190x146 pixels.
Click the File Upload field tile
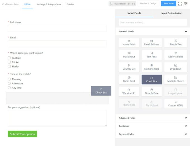coord(152,104)
